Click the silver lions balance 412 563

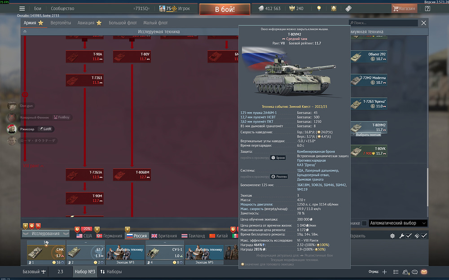point(269,9)
